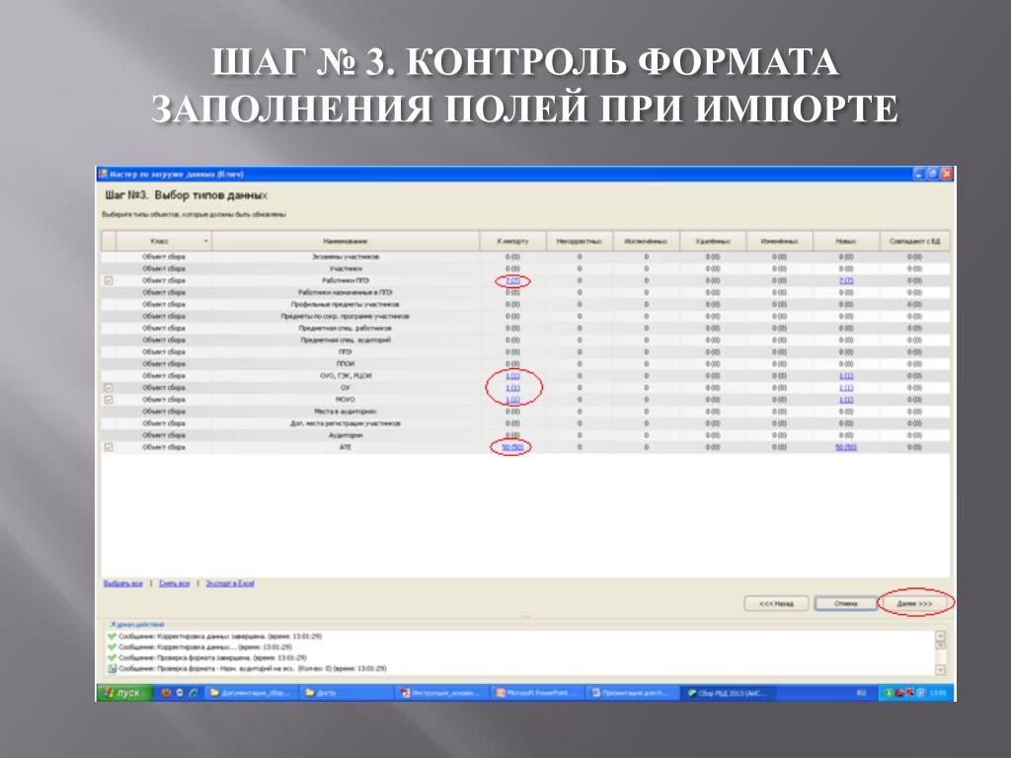Viewport: 1011px width, 758px height.
Task: Go back with the <<< Назад button
Action: 776,604
